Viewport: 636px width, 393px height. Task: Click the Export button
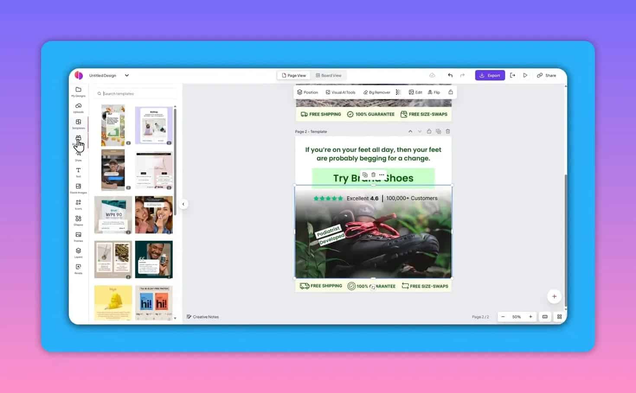point(490,75)
